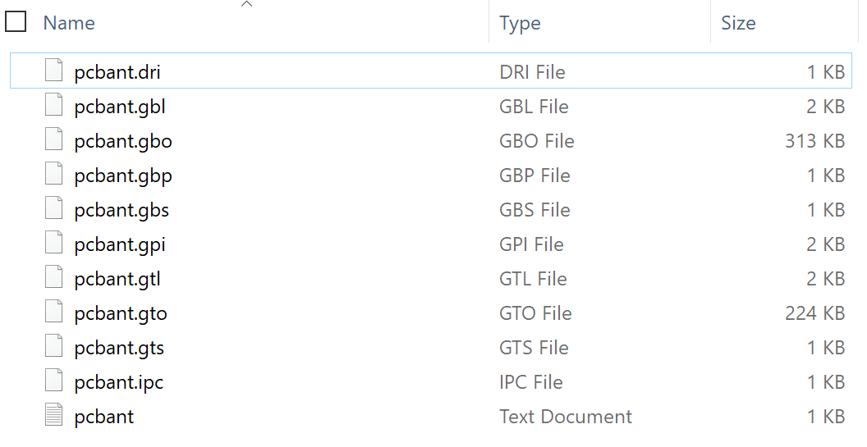Click the pcbant.gbo file icon
The width and height of the screenshot is (867, 447).
click(53, 141)
